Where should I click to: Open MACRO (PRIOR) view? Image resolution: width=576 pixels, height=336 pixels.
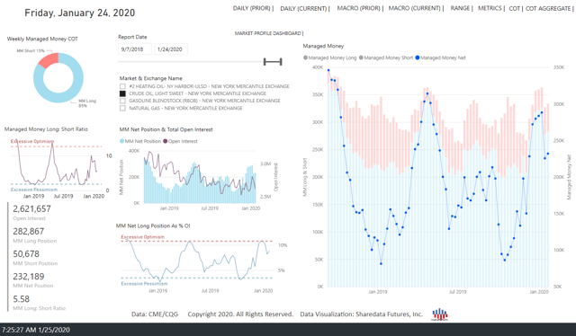click(359, 8)
